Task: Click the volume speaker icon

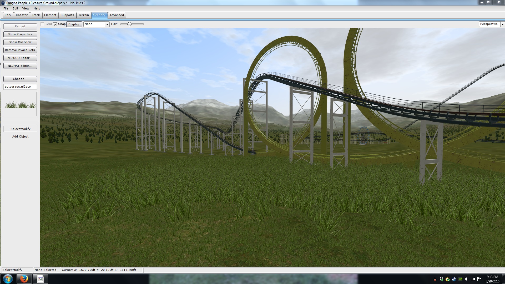Action: pos(467,279)
